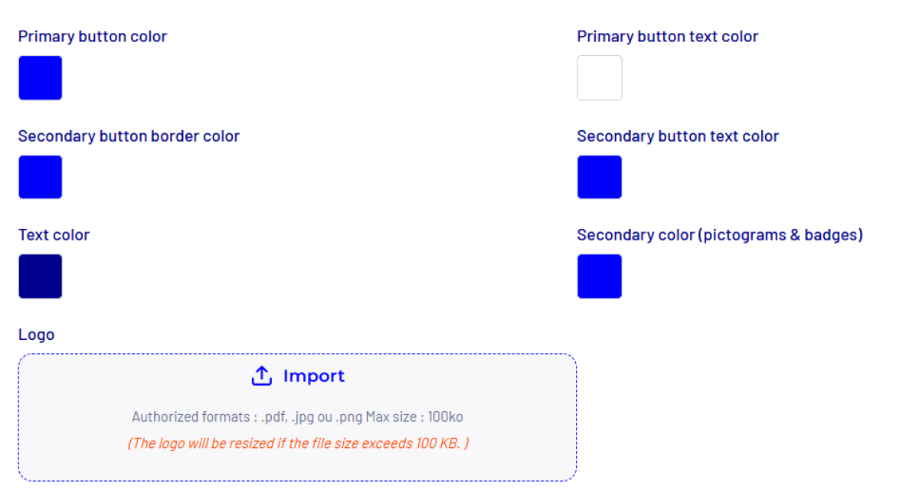Click the "Primary button color" label

click(93, 37)
